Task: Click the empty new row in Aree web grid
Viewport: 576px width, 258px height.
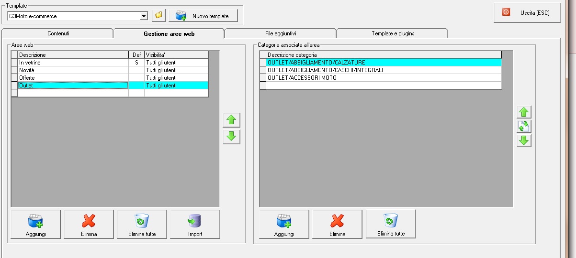Action: 110,93
